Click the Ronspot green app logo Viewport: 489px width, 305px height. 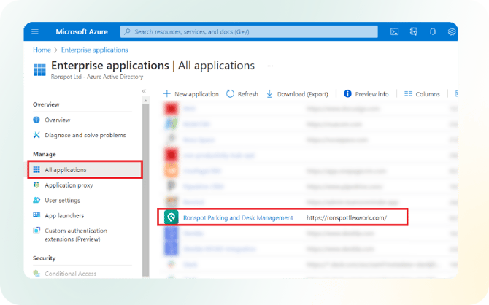[172, 217]
